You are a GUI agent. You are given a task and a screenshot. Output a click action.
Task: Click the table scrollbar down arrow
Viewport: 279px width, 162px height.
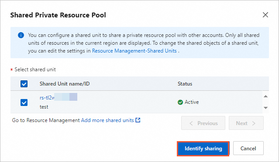pyautogui.click(x=265, y=108)
